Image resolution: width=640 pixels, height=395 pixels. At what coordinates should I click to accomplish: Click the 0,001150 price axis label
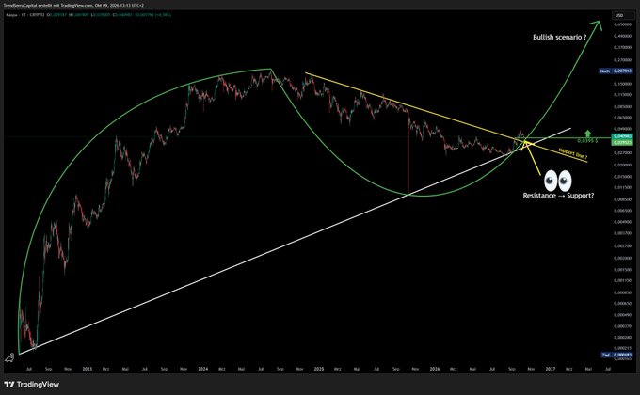point(622,281)
